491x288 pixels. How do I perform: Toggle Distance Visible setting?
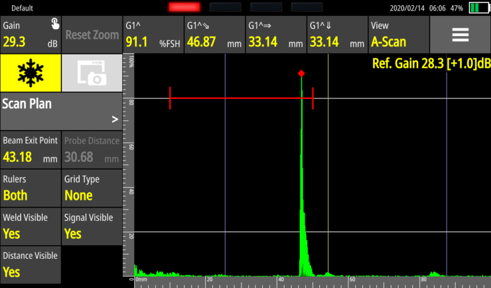coord(31,265)
